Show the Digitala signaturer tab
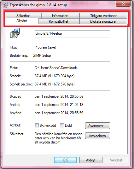 coord(103,21)
